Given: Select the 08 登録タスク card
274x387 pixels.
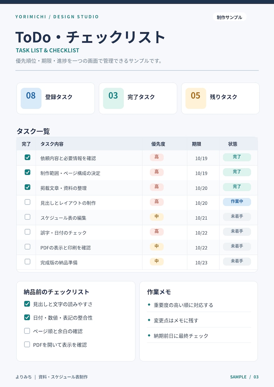Looking at the screenshot, I should pos(56,98).
